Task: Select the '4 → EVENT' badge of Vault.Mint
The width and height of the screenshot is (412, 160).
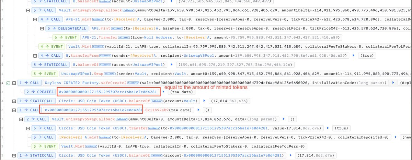Action: [x=51, y=46]
